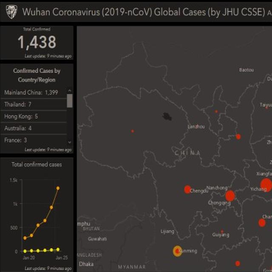
Task: Select Mainland China: 1,399 row
Action: pyautogui.click(x=34, y=93)
